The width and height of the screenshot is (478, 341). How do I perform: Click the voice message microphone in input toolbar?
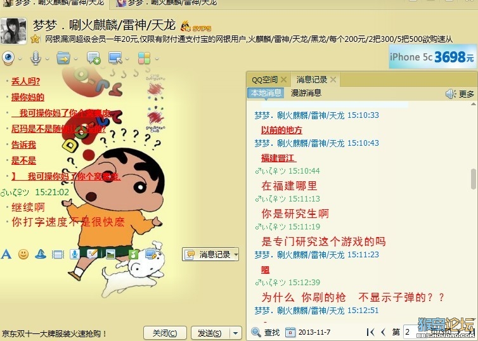tap(75, 254)
